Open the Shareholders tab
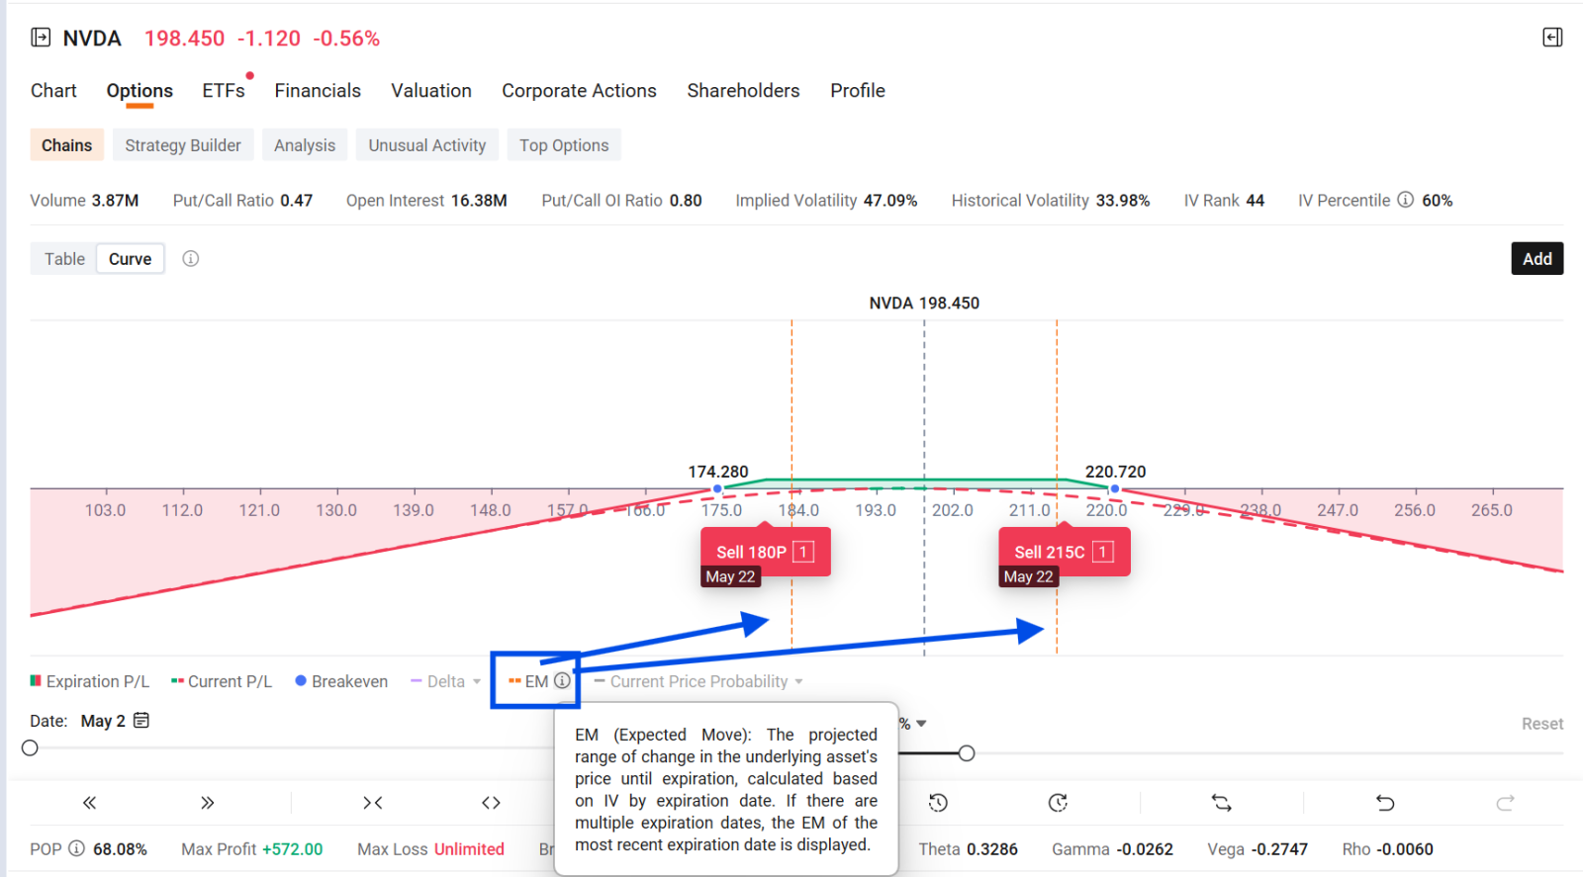The height and width of the screenshot is (877, 1583). (x=743, y=90)
